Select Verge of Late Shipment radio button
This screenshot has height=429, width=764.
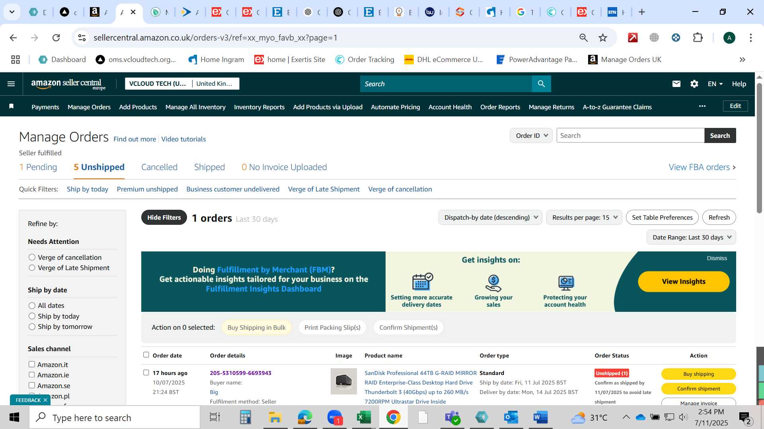coord(32,268)
